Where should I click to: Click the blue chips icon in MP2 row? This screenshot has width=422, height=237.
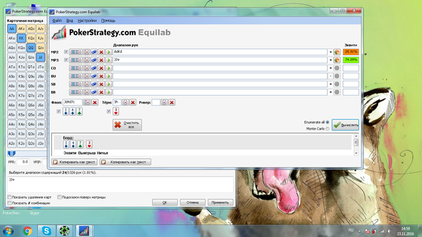(93, 52)
